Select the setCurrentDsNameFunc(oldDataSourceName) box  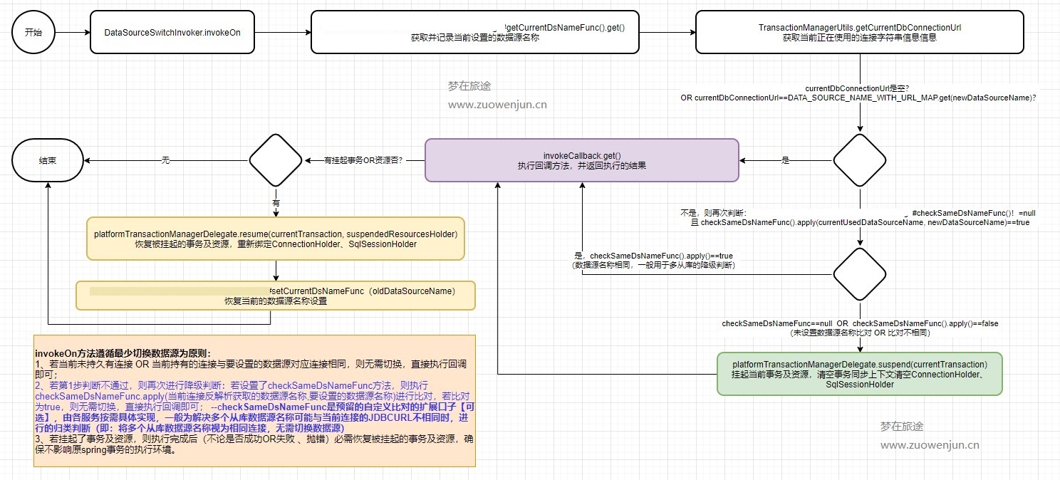[x=276, y=296]
